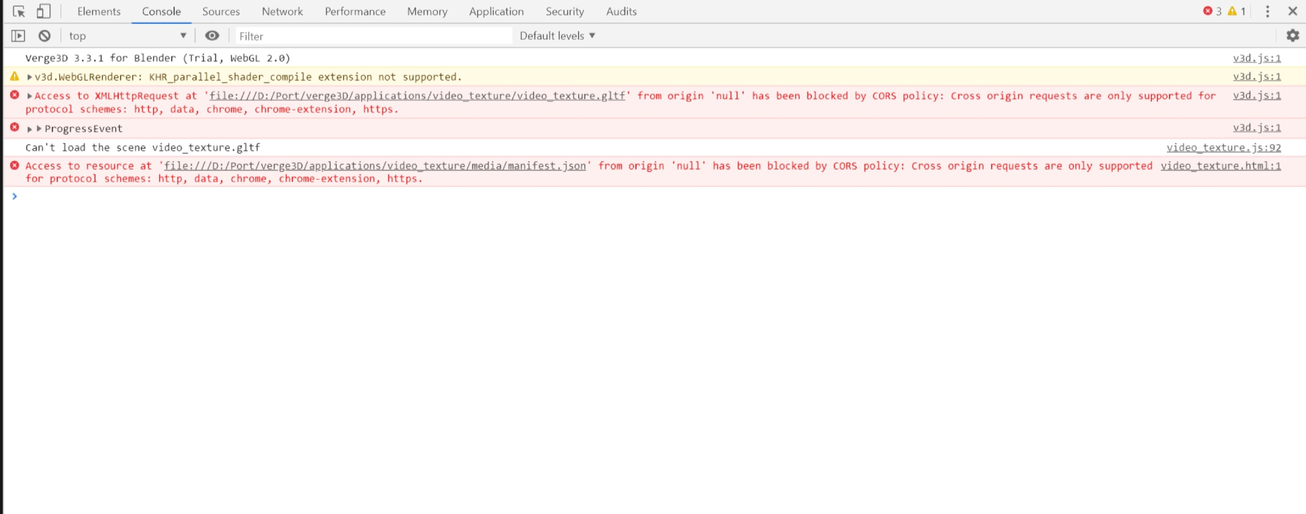The height and width of the screenshot is (514, 1306).
Task: Follow the manifest.json file URL link
Action: [375, 166]
